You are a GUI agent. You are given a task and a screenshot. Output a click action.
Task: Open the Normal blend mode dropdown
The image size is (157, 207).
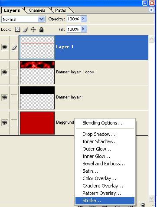23,19
